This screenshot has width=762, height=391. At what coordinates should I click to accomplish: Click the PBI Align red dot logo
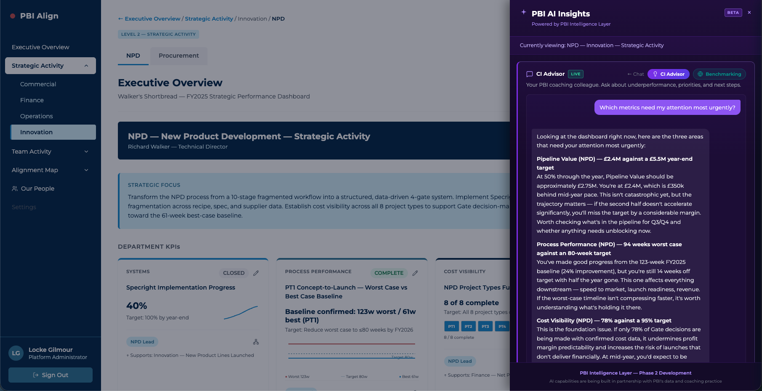[x=13, y=16]
